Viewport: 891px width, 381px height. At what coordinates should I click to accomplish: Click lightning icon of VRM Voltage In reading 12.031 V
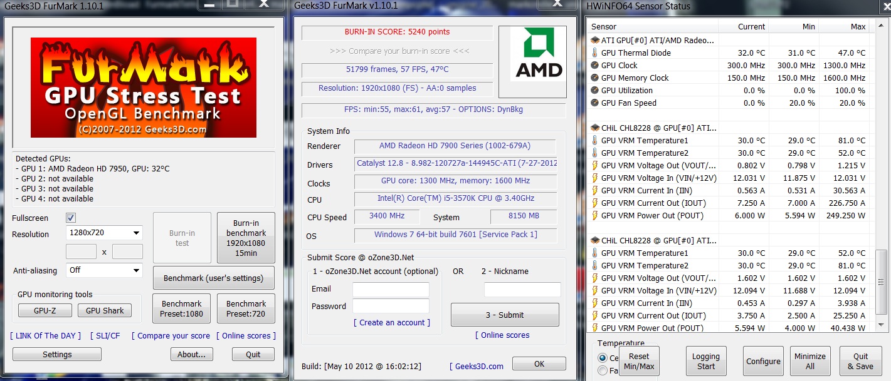(595, 178)
